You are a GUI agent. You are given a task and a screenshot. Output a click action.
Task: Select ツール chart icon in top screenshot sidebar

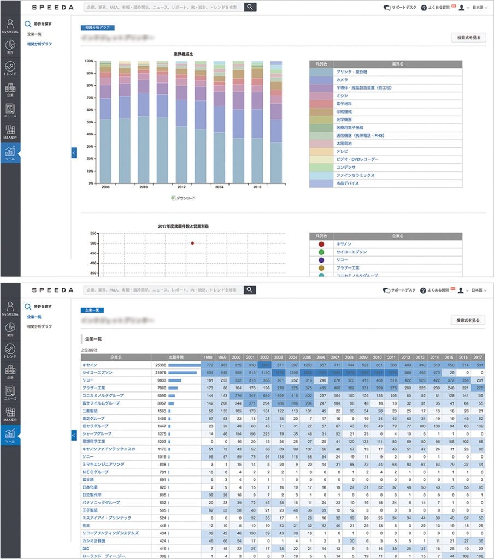click(10, 153)
